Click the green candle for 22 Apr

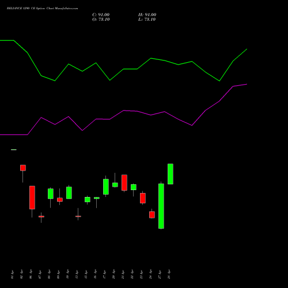tap(134, 187)
